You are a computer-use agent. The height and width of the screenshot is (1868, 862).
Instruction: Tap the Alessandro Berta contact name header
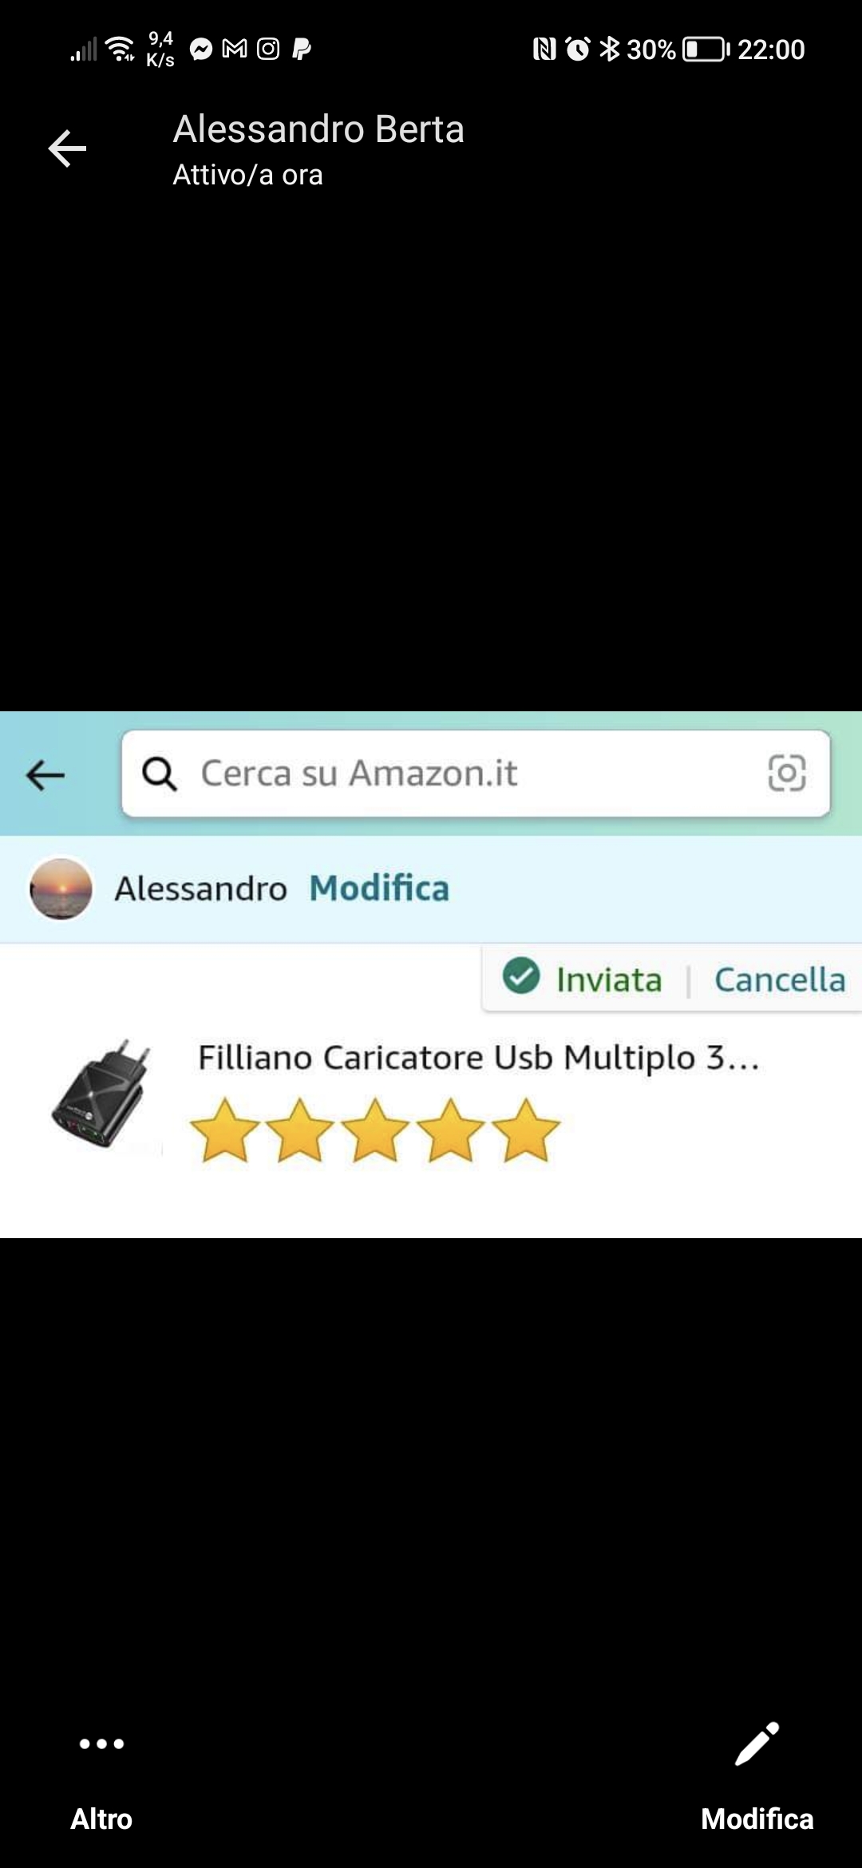coord(318,129)
